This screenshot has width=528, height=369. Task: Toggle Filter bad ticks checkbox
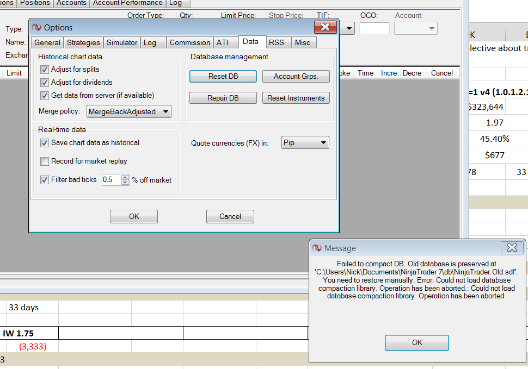coord(44,180)
